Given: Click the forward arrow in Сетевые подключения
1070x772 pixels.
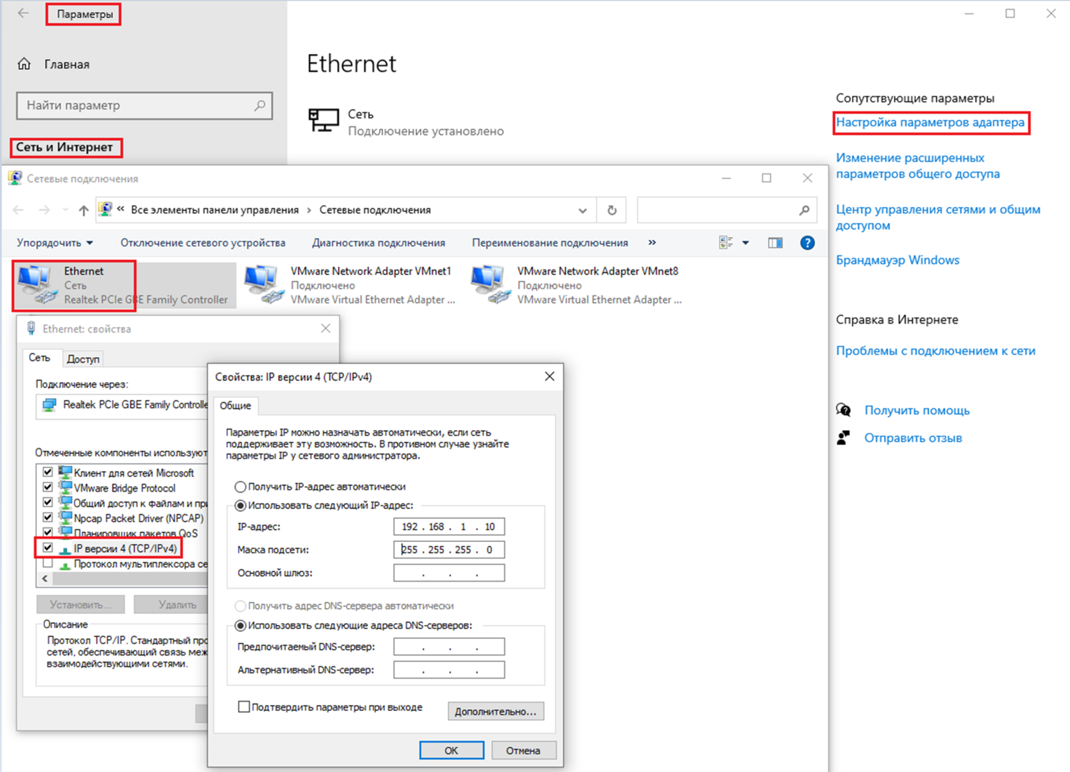Looking at the screenshot, I should 44,210.
